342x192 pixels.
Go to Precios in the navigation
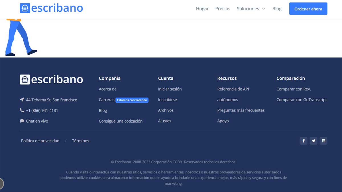pos(223,9)
